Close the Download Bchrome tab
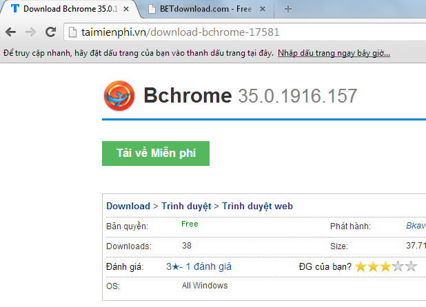The width and height of the screenshot is (426, 307). click(x=126, y=9)
